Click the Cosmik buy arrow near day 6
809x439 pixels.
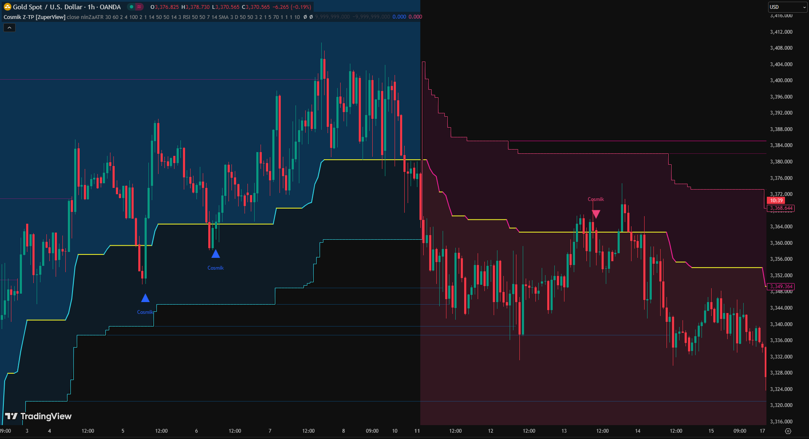click(215, 254)
